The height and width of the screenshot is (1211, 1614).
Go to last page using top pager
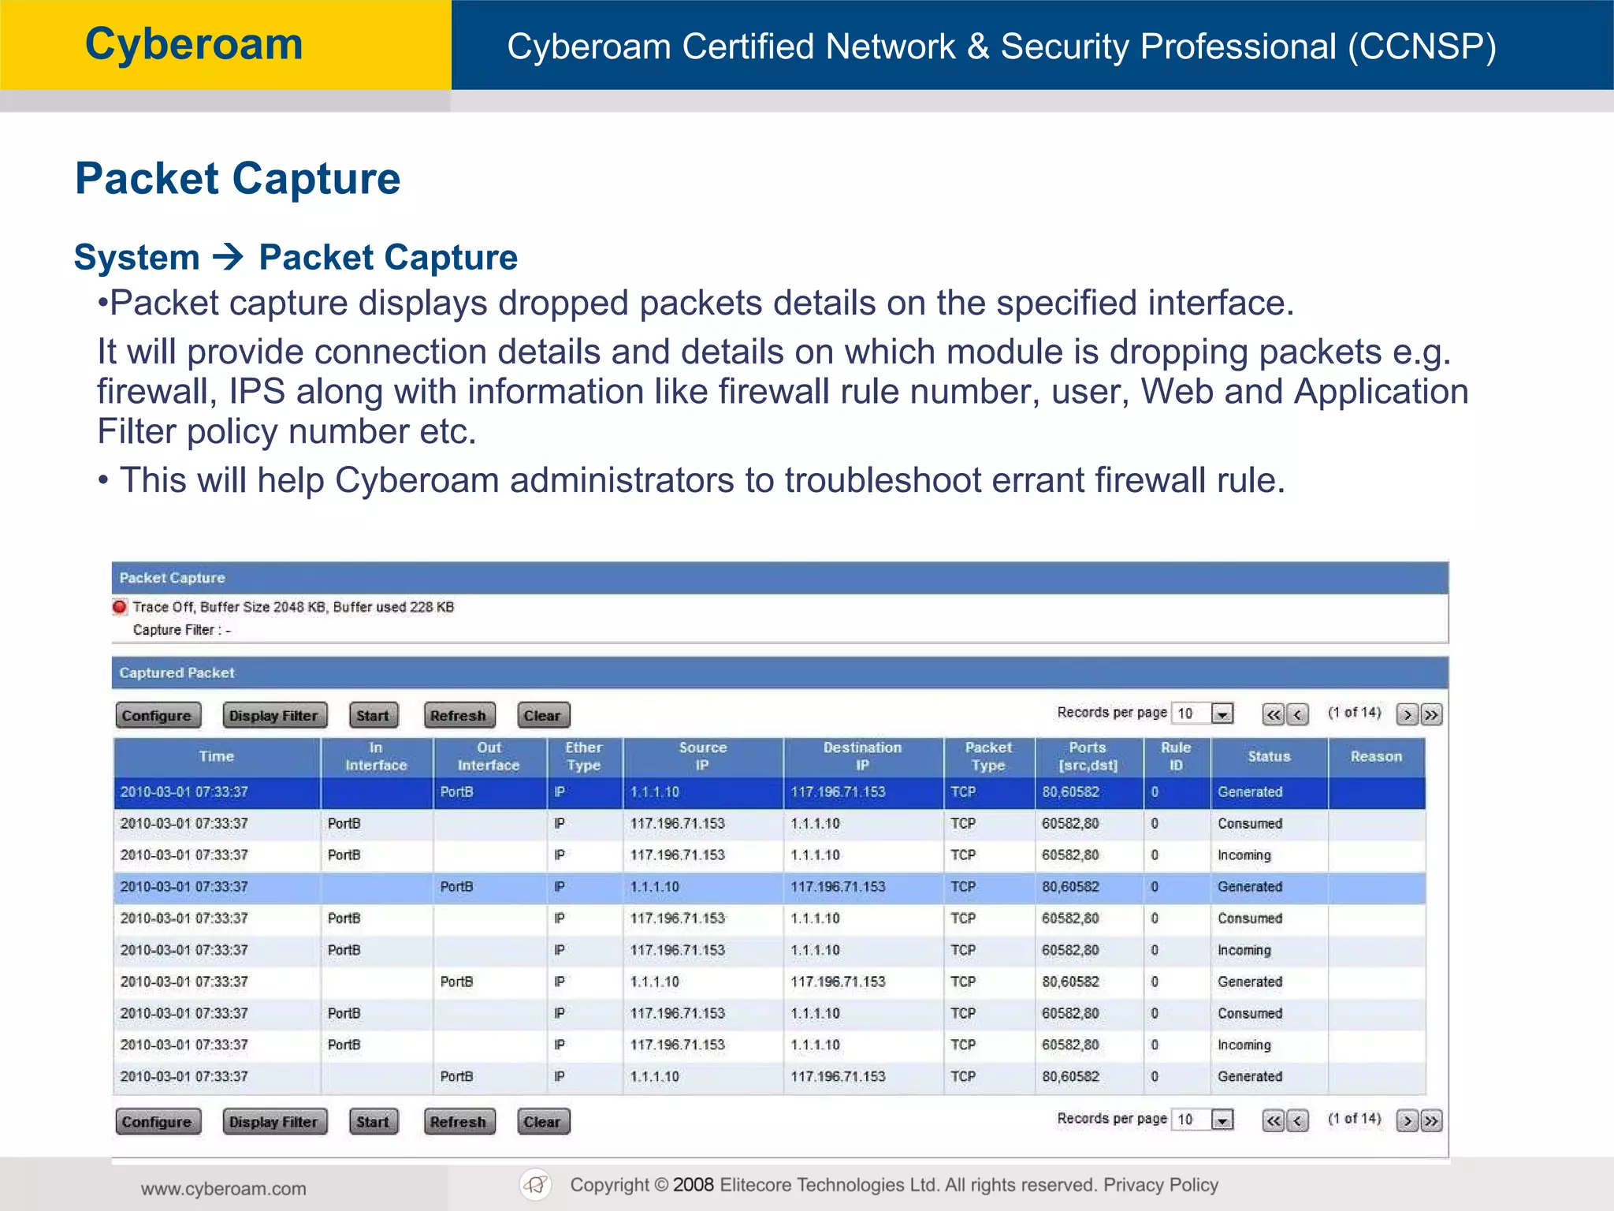pyautogui.click(x=1431, y=714)
